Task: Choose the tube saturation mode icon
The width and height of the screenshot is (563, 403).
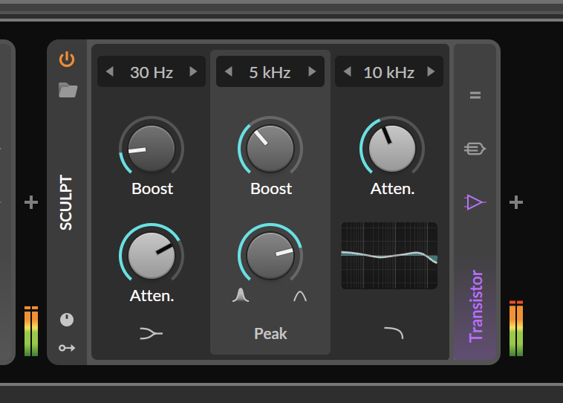Action: (x=475, y=149)
